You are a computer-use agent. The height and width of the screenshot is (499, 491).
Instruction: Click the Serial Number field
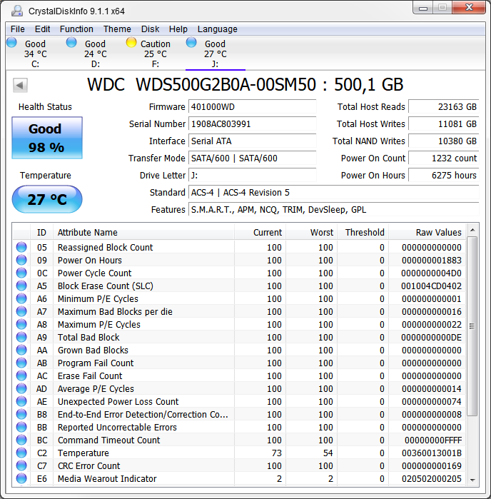(x=253, y=124)
